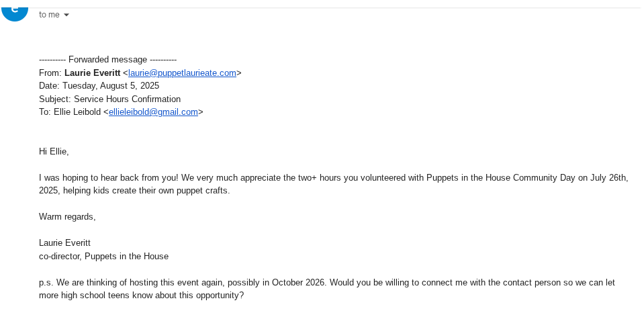
Task: Click "October 2026" in the postscript
Action: tap(299, 283)
